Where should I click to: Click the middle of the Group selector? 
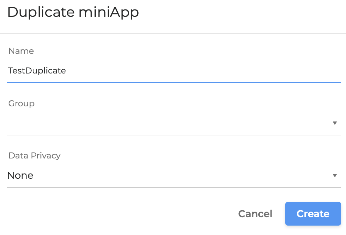[173, 123]
